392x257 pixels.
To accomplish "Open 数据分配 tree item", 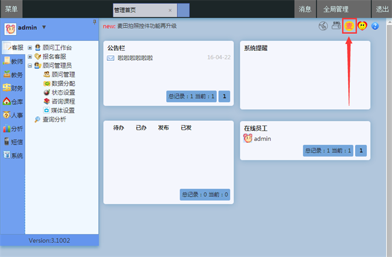I will pyautogui.click(x=63, y=84).
